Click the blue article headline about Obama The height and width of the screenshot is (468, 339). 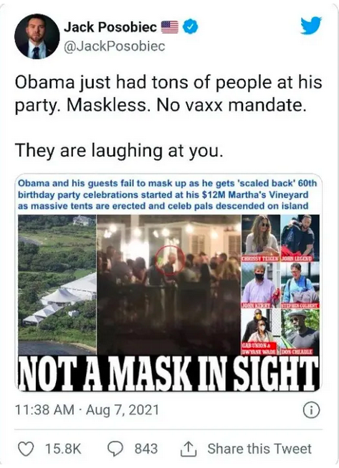[x=167, y=195]
